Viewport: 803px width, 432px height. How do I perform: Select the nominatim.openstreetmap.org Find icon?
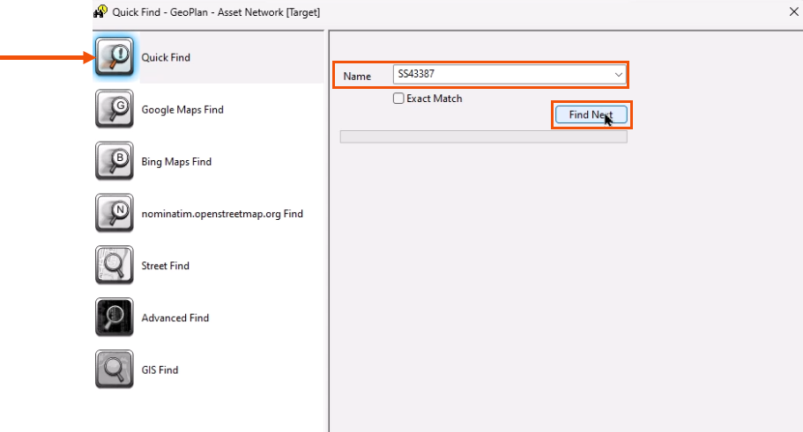click(115, 213)
